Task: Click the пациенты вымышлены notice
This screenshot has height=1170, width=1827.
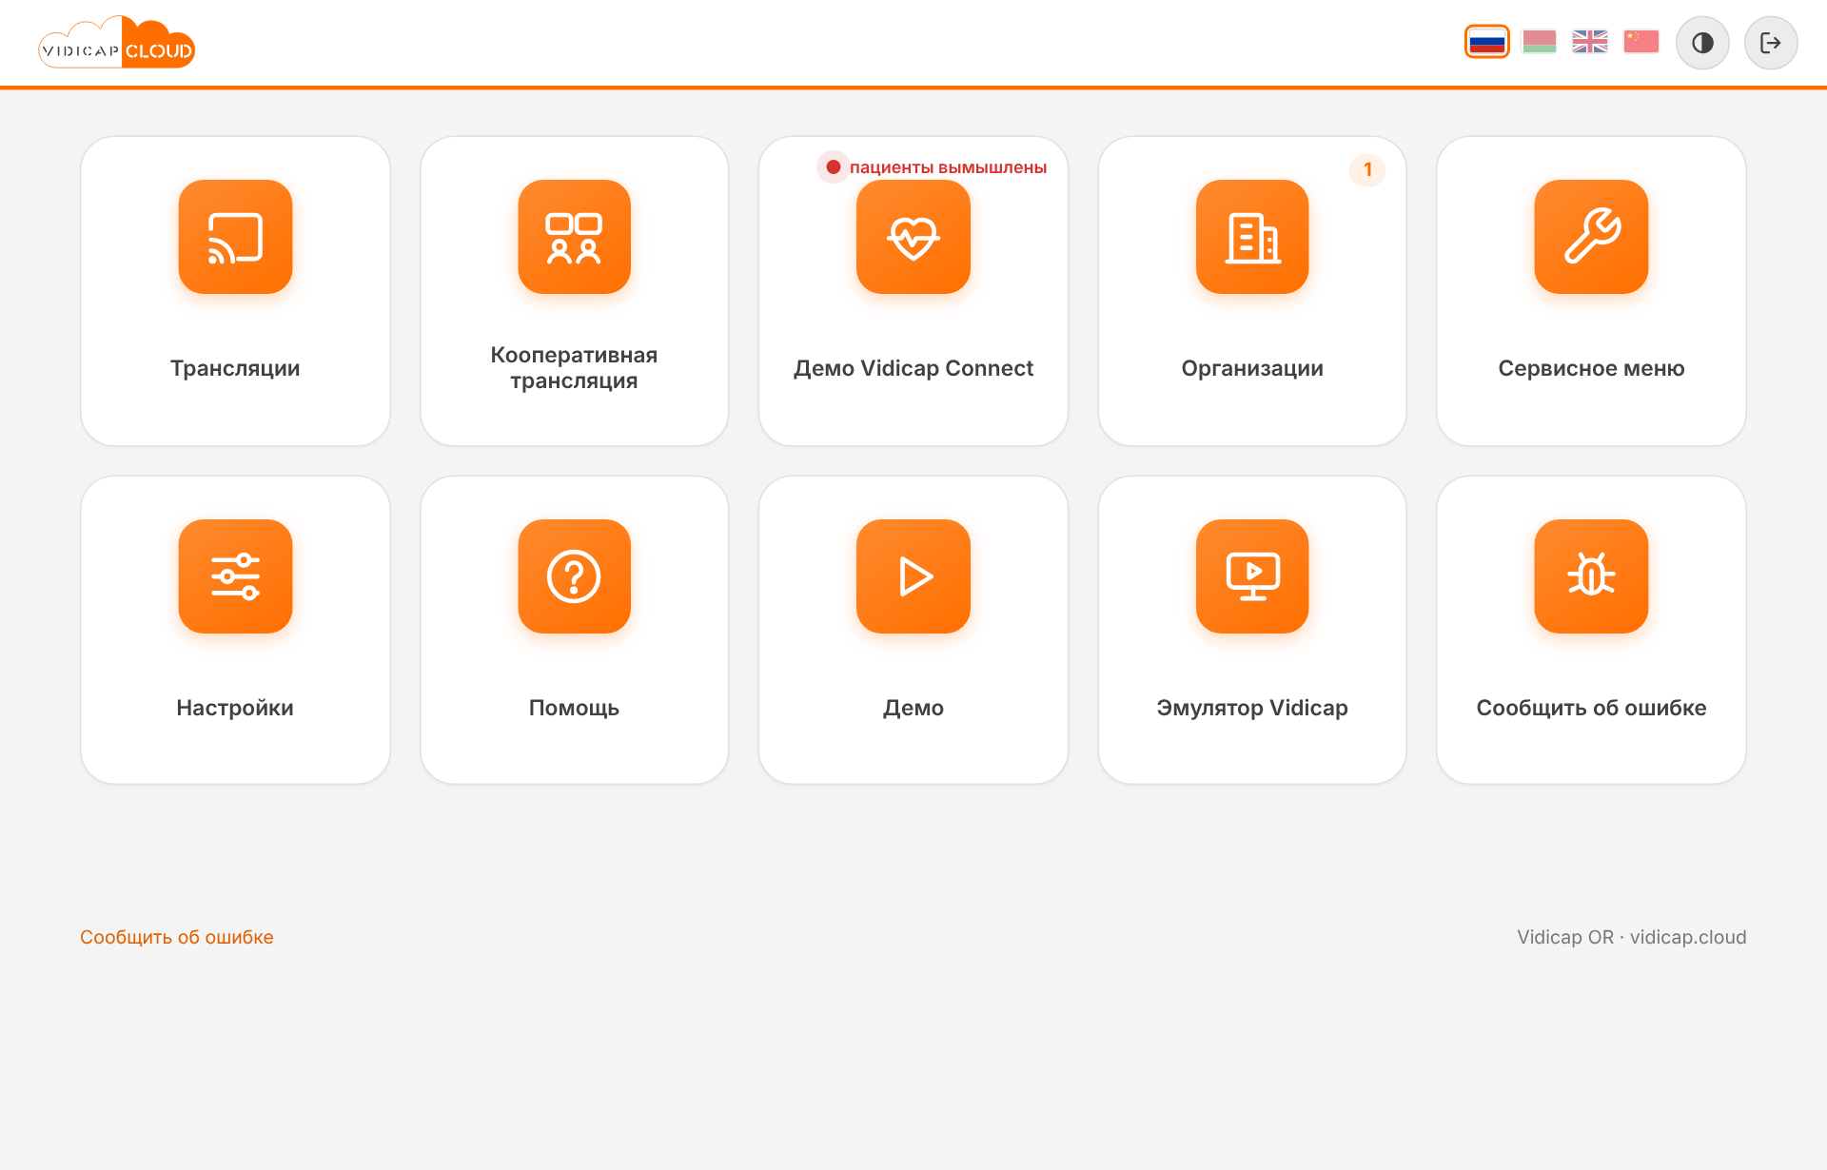Action: (933, 167)
